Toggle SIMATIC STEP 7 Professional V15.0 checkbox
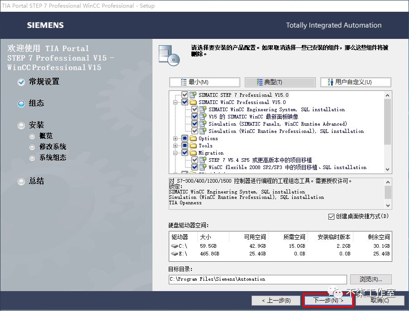 click(185, 94)
